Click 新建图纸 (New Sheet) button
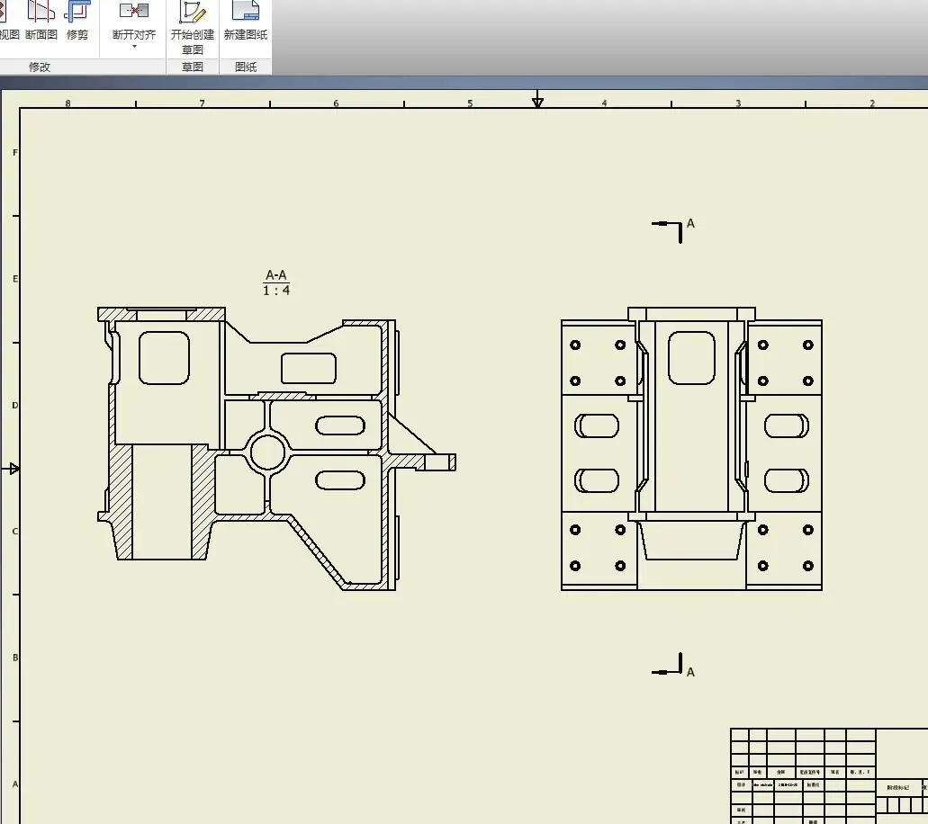The width and height of the screenshot is (928, 824). (246, 21)
